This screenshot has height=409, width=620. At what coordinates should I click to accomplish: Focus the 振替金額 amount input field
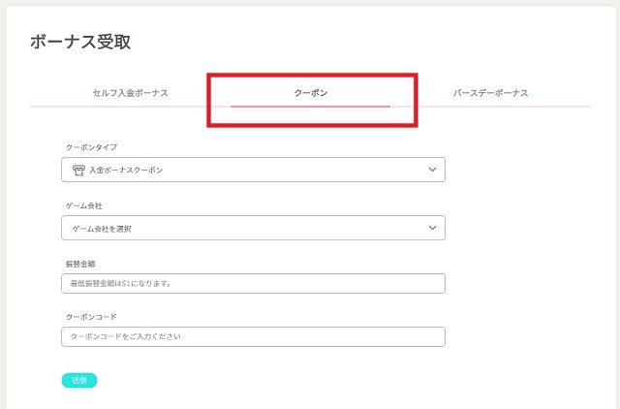point(252,283)
